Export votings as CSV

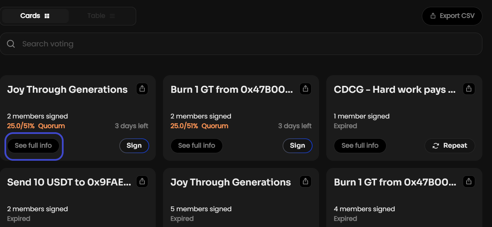452,16
